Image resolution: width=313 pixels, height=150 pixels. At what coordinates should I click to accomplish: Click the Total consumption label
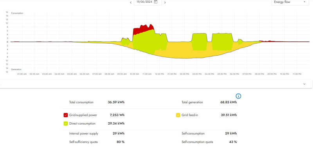[81, 102]
